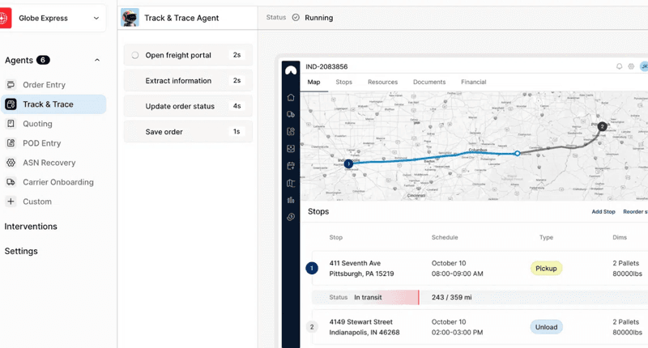Add a Custom agent

36,202
